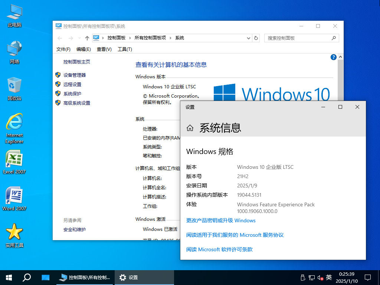Go forward in Control Panel window
Image resolution: width=380 pixels, height=285 pixels.
[x=71, y=38]
